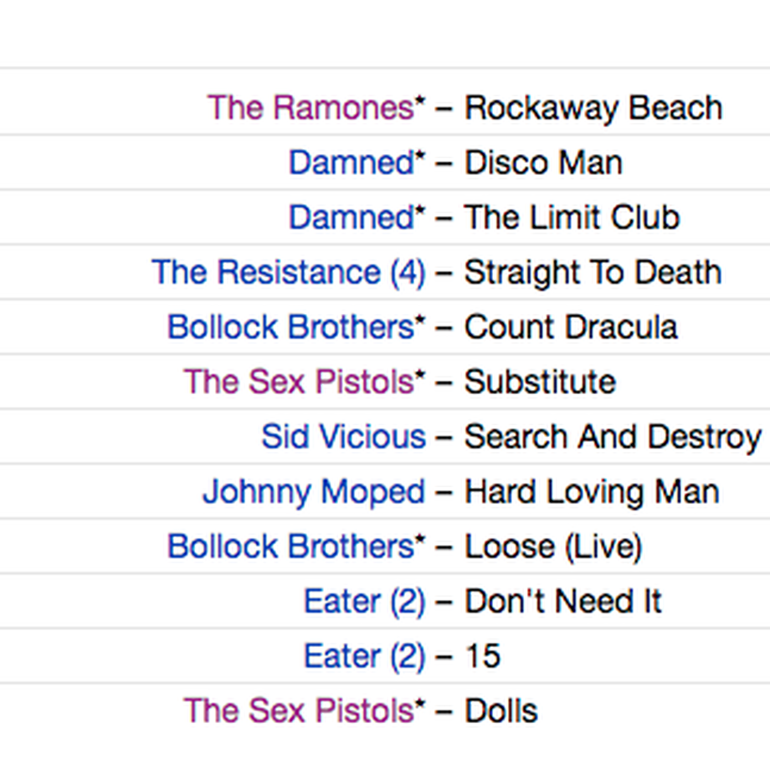Open The Sex Pistols link beside Substitute
This screenshot has height=770, width=770.
point(299,382)
